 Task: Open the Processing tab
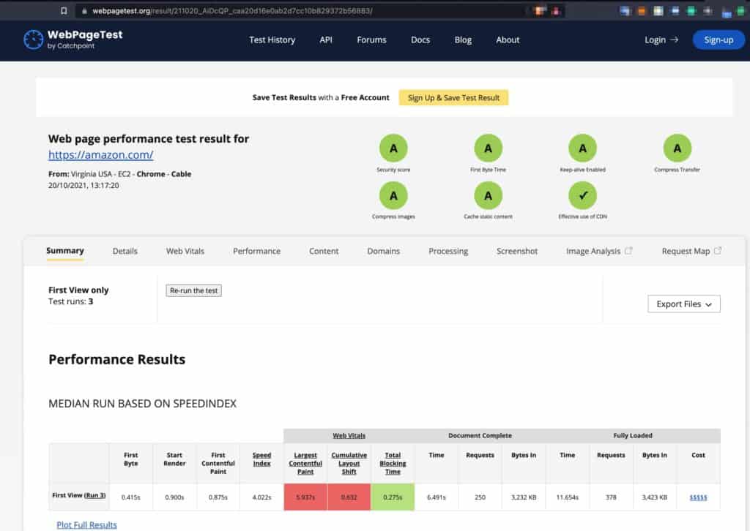pos(448,251)
